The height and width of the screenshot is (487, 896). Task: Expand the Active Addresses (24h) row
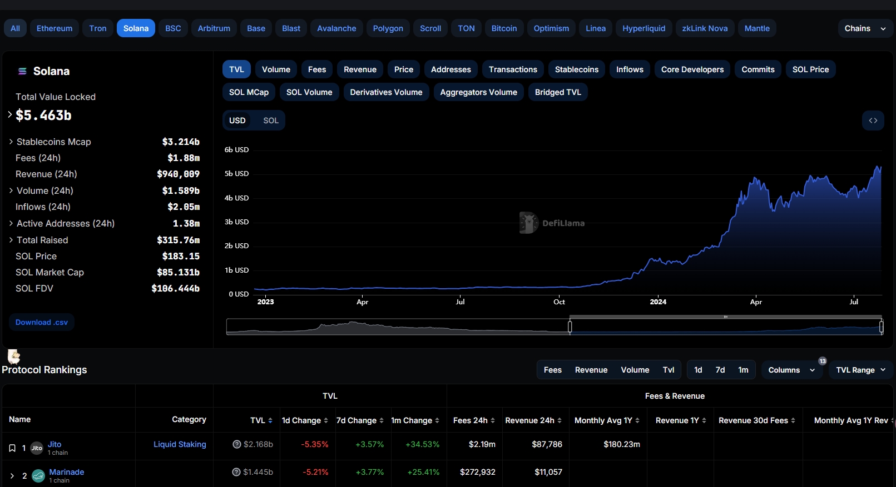tap(11, 223)
